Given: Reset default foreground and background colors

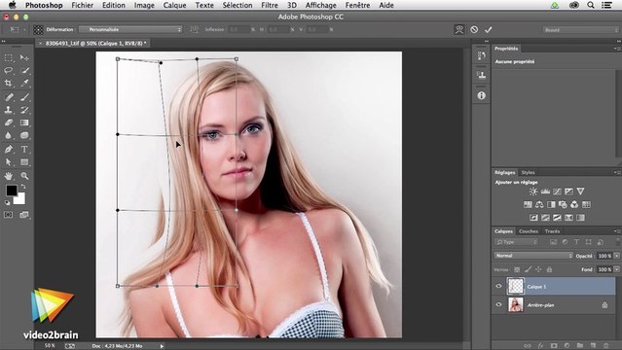Looking at the screenshot, I should (8, 202).
